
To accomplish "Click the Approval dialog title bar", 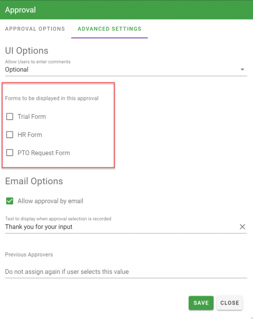I will pos(126,10).
